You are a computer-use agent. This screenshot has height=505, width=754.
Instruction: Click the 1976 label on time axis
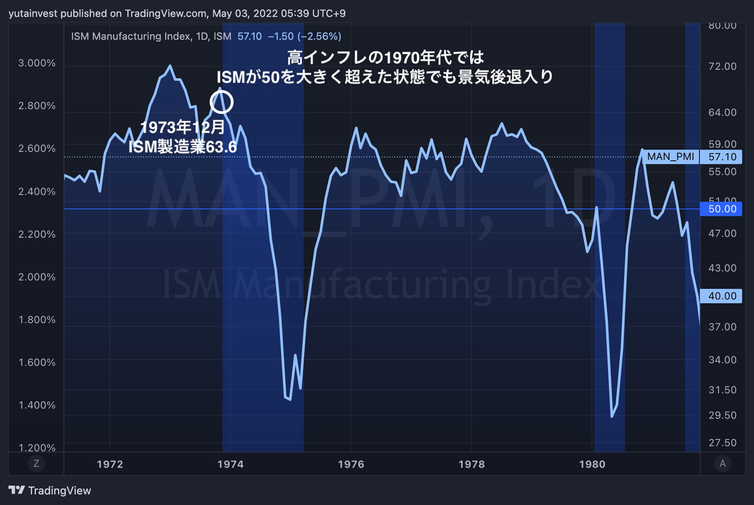point(351,464)
